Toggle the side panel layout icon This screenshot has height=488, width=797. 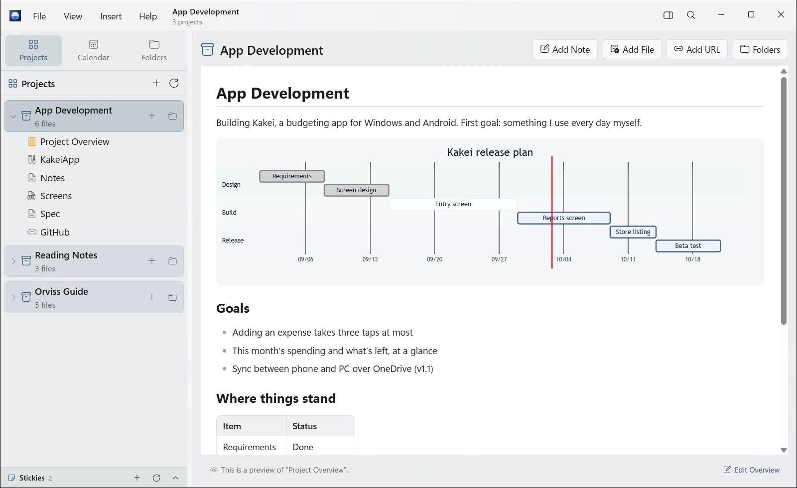(668, 15)
